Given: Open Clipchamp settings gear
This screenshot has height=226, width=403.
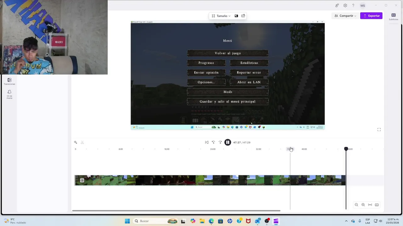Looking at the screenshot, I should pyautogui.click(x=345, y=5).
